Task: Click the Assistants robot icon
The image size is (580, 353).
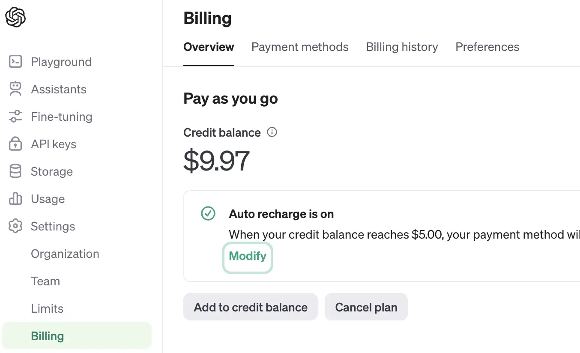Action: 15,89
